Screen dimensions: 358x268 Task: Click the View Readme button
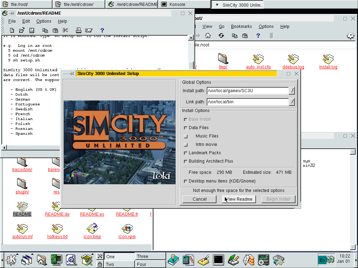239,199
